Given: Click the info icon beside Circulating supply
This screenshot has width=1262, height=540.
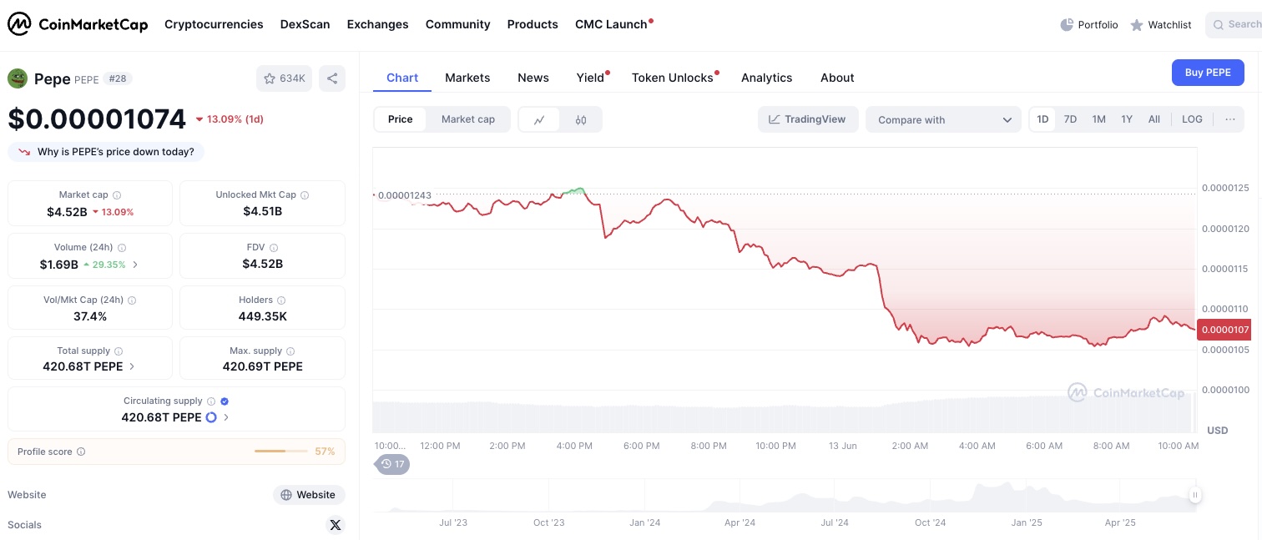Looking at the screenshot, I should click(211, 401).
